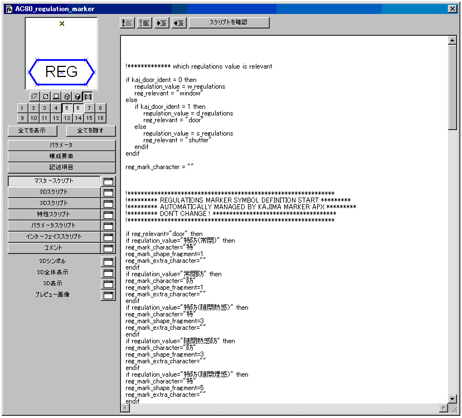Switch to the マスタースクリプト tab

[x=54, y=181]
